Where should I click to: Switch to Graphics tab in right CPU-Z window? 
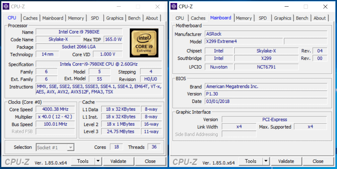[283, 18]
